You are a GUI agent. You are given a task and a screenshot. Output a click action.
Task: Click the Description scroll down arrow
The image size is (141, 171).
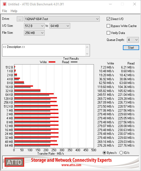(87, 54)
